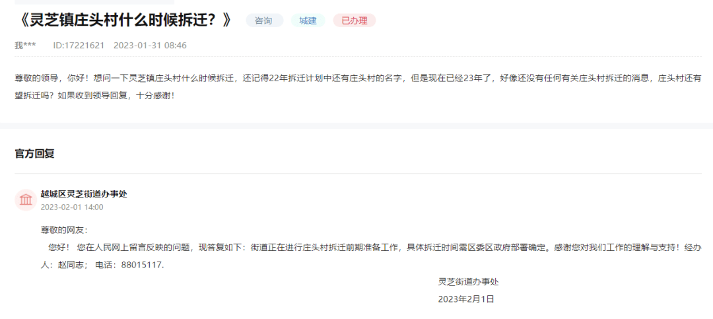Click the 灵芝街道办事处 signature text
The width and height of the screenshot is (713, 319).
tap(468, 282)
